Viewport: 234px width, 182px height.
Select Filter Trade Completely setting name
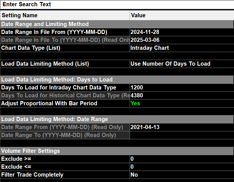pyautogui.click(x=65, y=175)
